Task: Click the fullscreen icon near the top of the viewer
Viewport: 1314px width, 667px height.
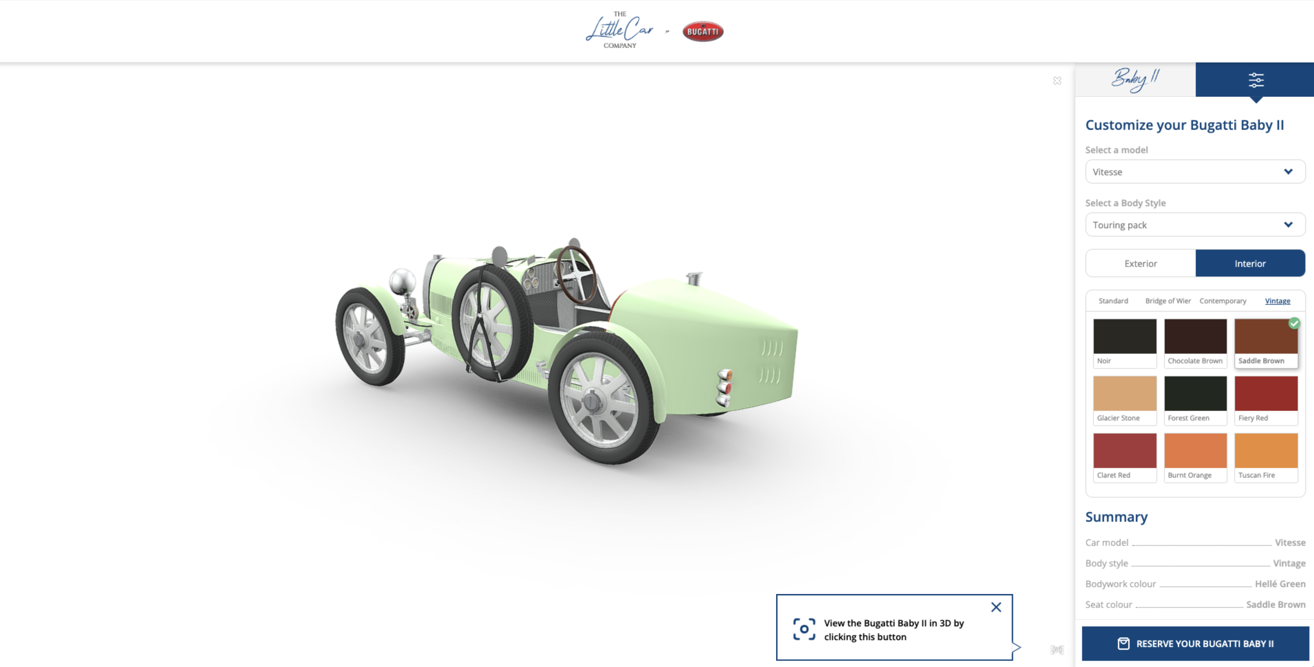Action: [1057, 81]
